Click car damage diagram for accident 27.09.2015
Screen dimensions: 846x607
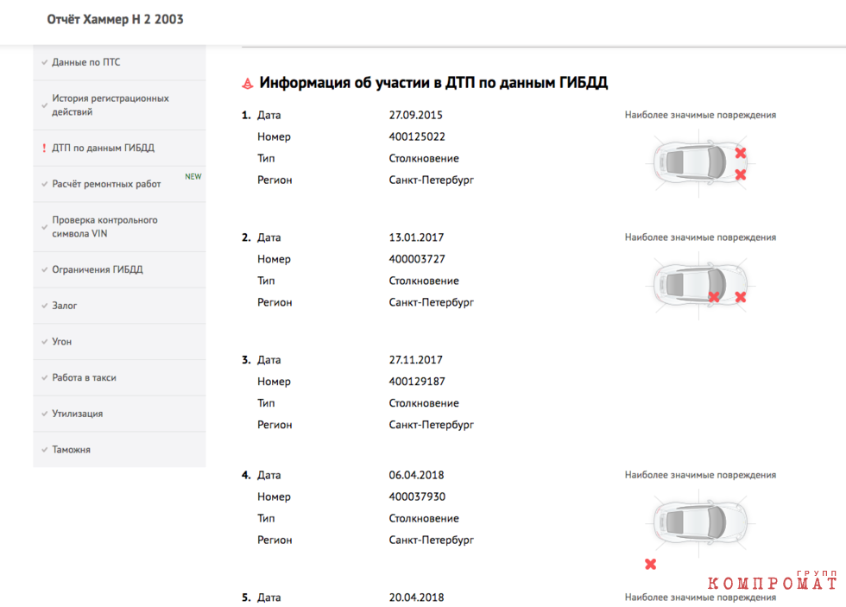(700, 161)
